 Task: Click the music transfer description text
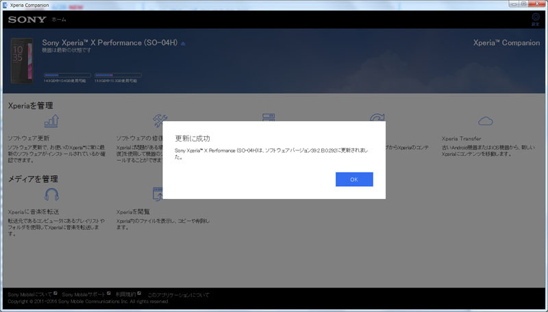coord(56,227)
